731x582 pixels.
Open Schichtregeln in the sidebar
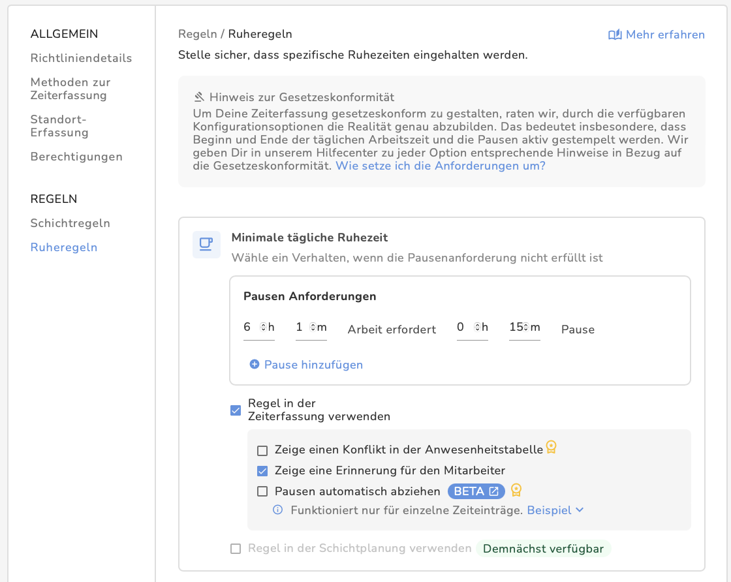[70, 223]
